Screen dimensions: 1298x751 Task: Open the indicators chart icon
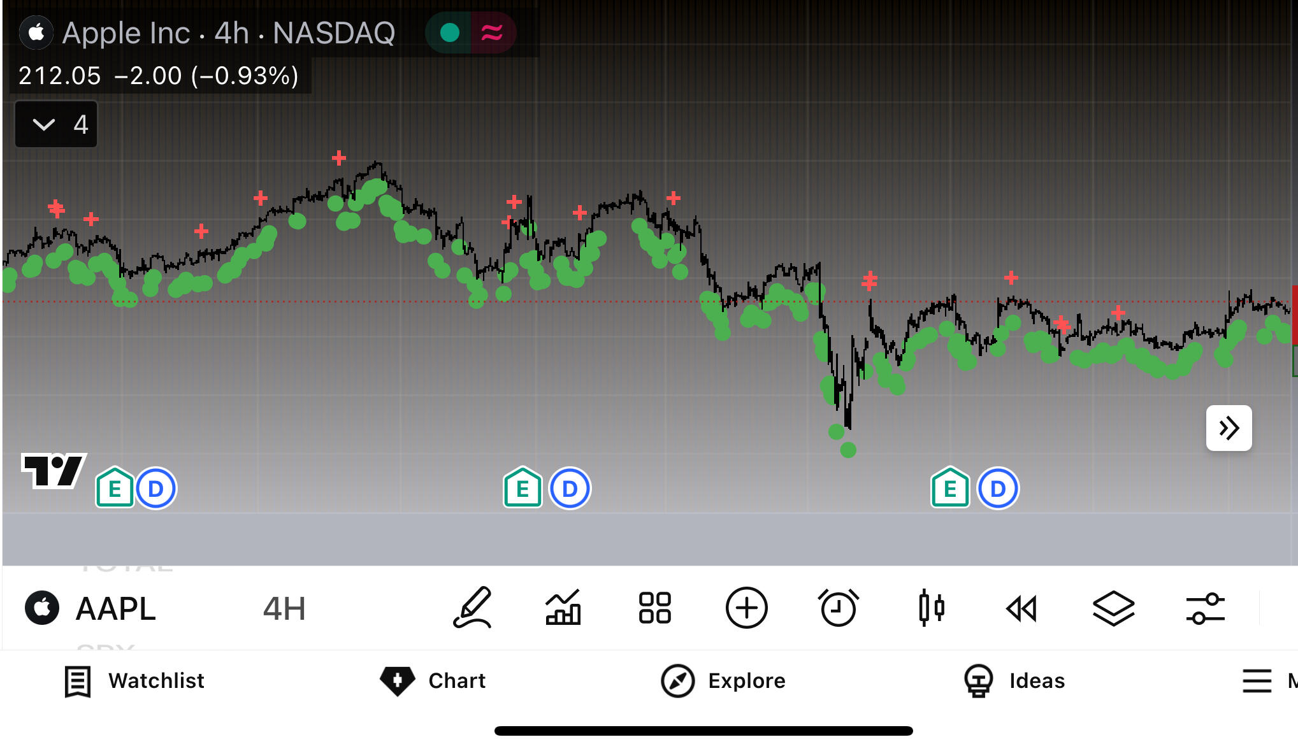click(563, 608)
